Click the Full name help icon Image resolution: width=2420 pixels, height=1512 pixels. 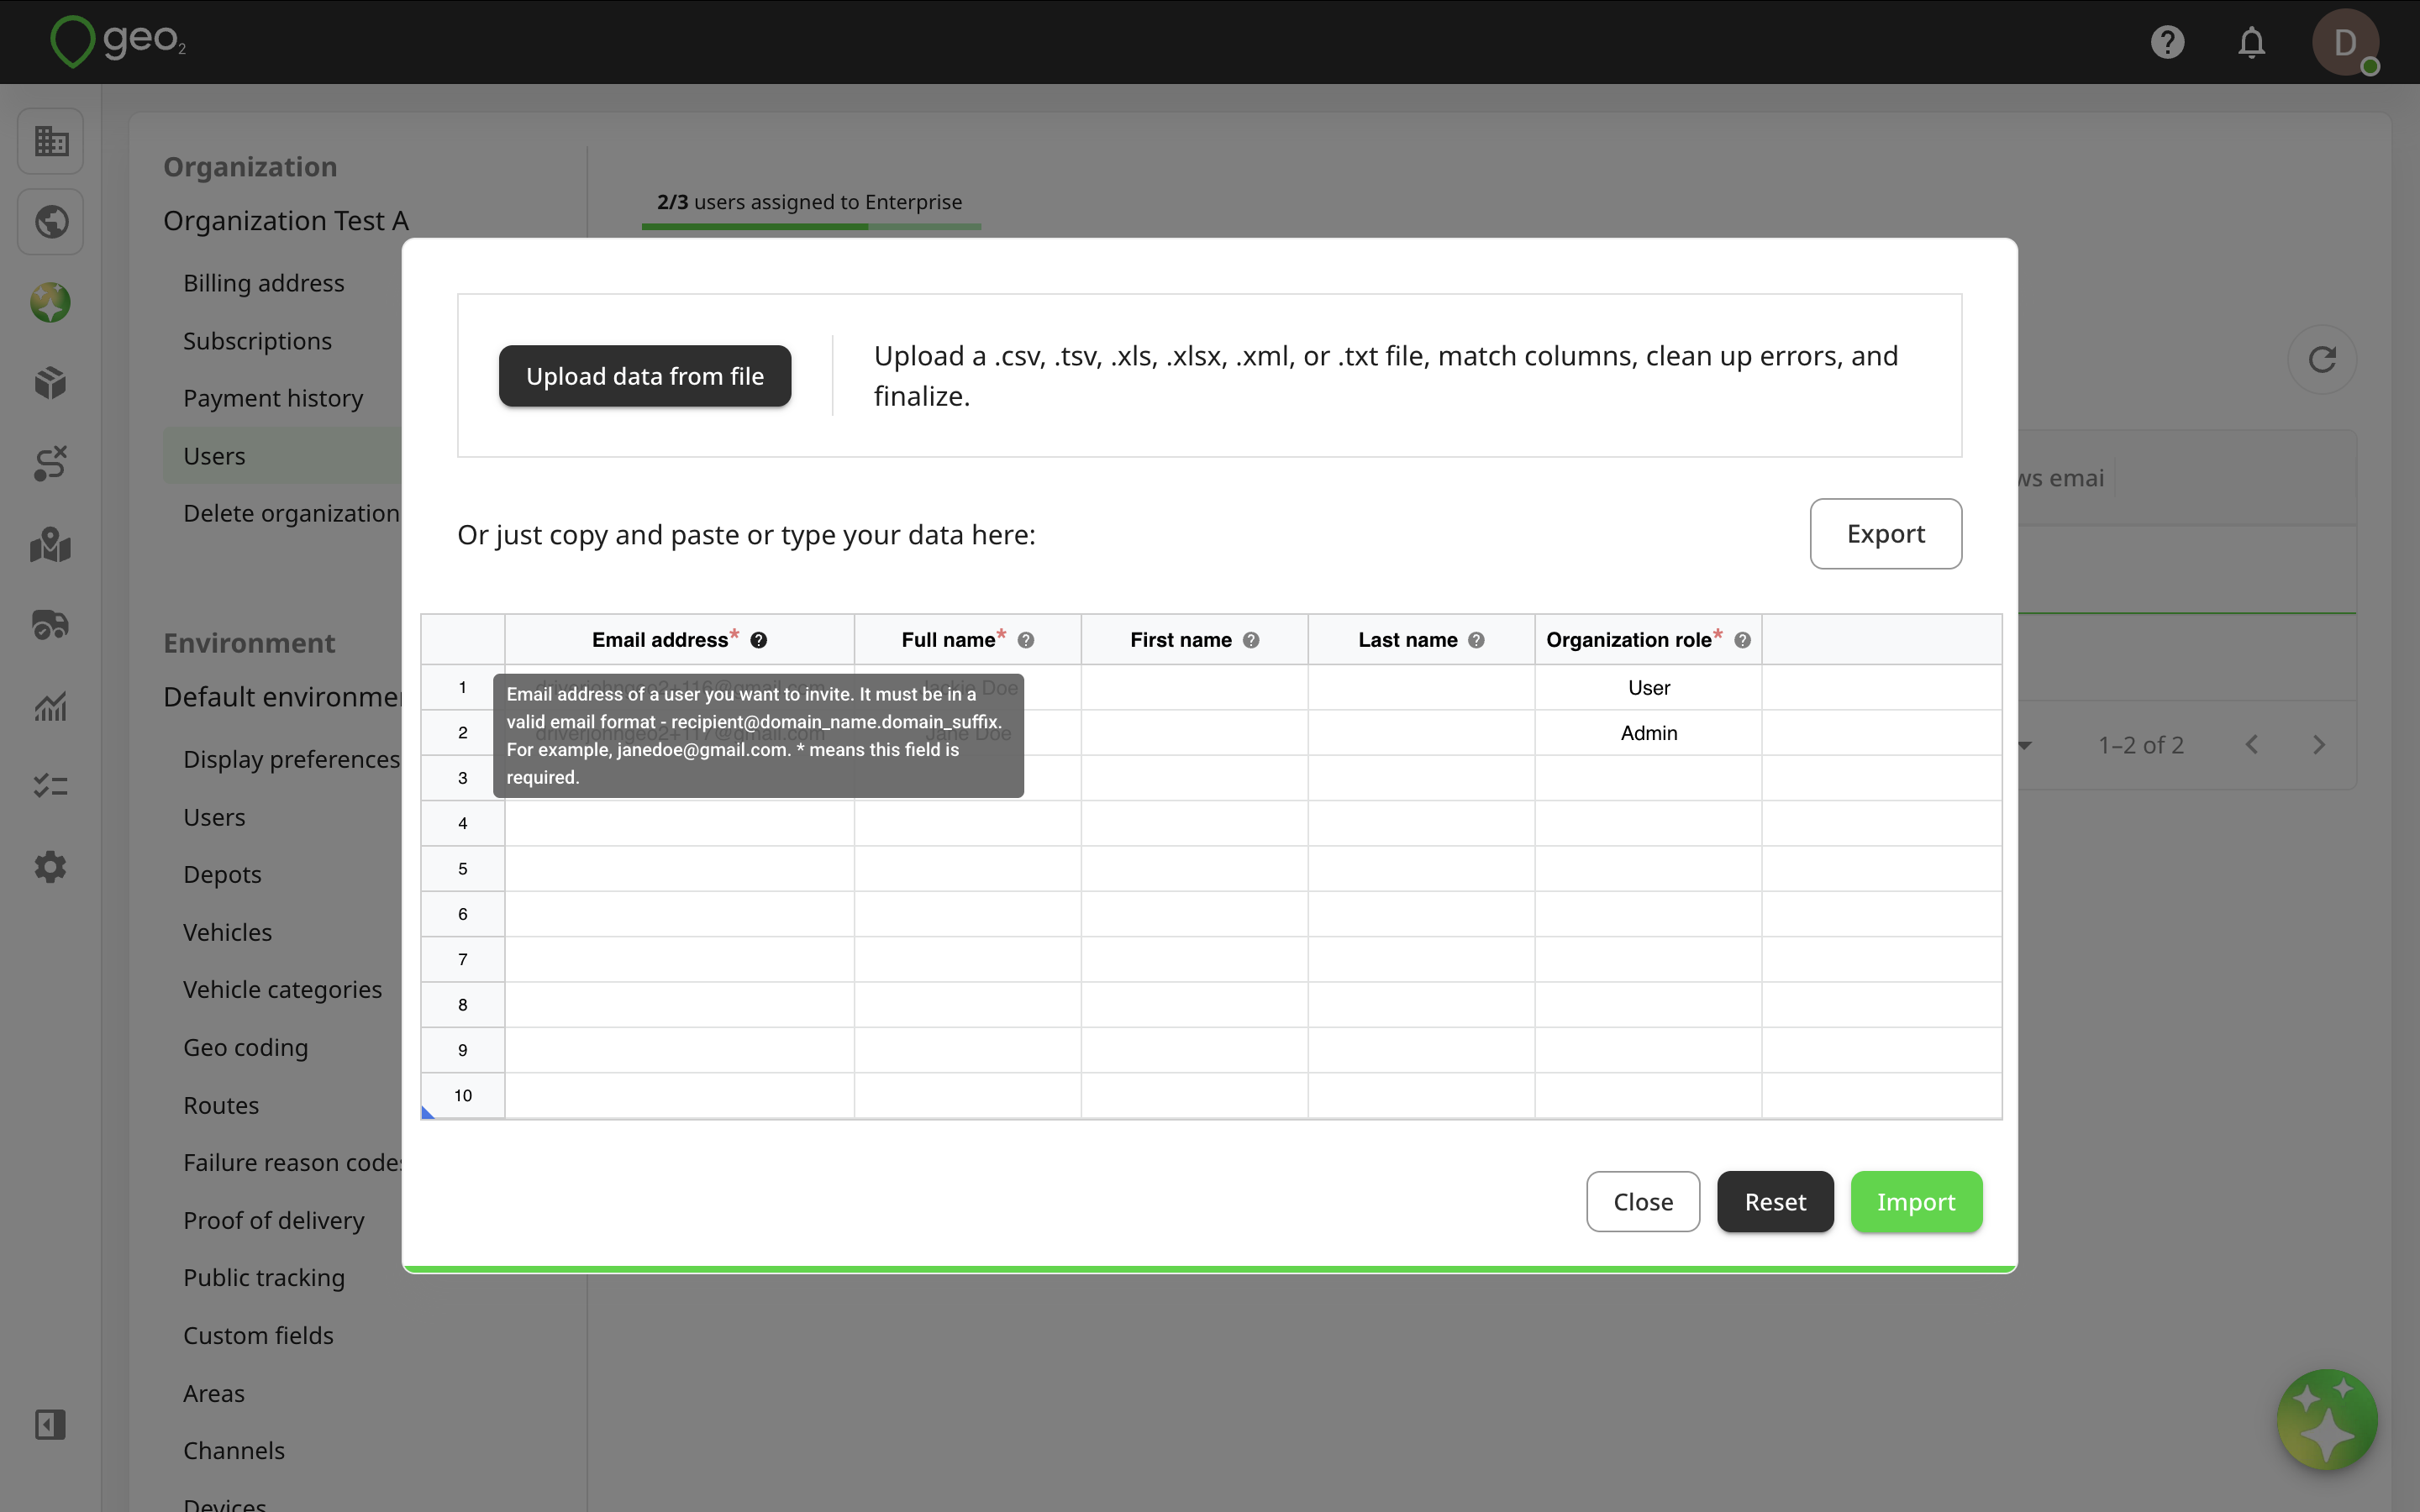tap(1026, 641)
